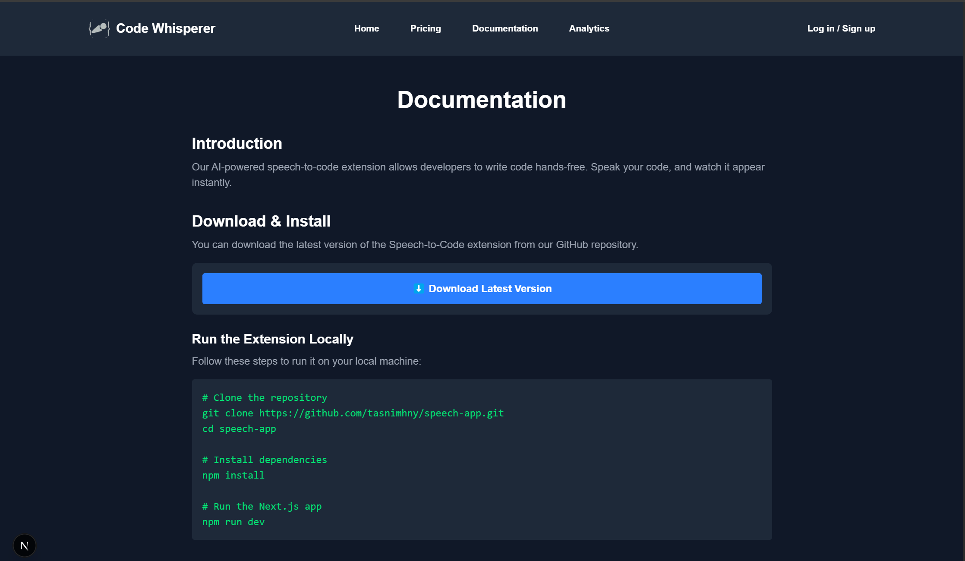
Task: Click the download arrow icon on the button
Action: click(x=418, y=289)
